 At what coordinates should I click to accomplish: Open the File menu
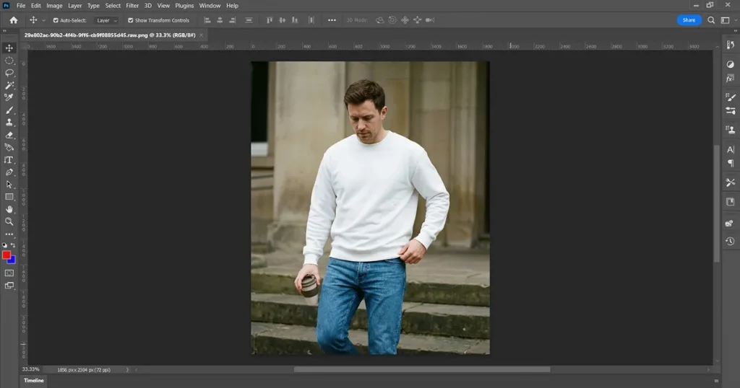click(x=21, y=6)
